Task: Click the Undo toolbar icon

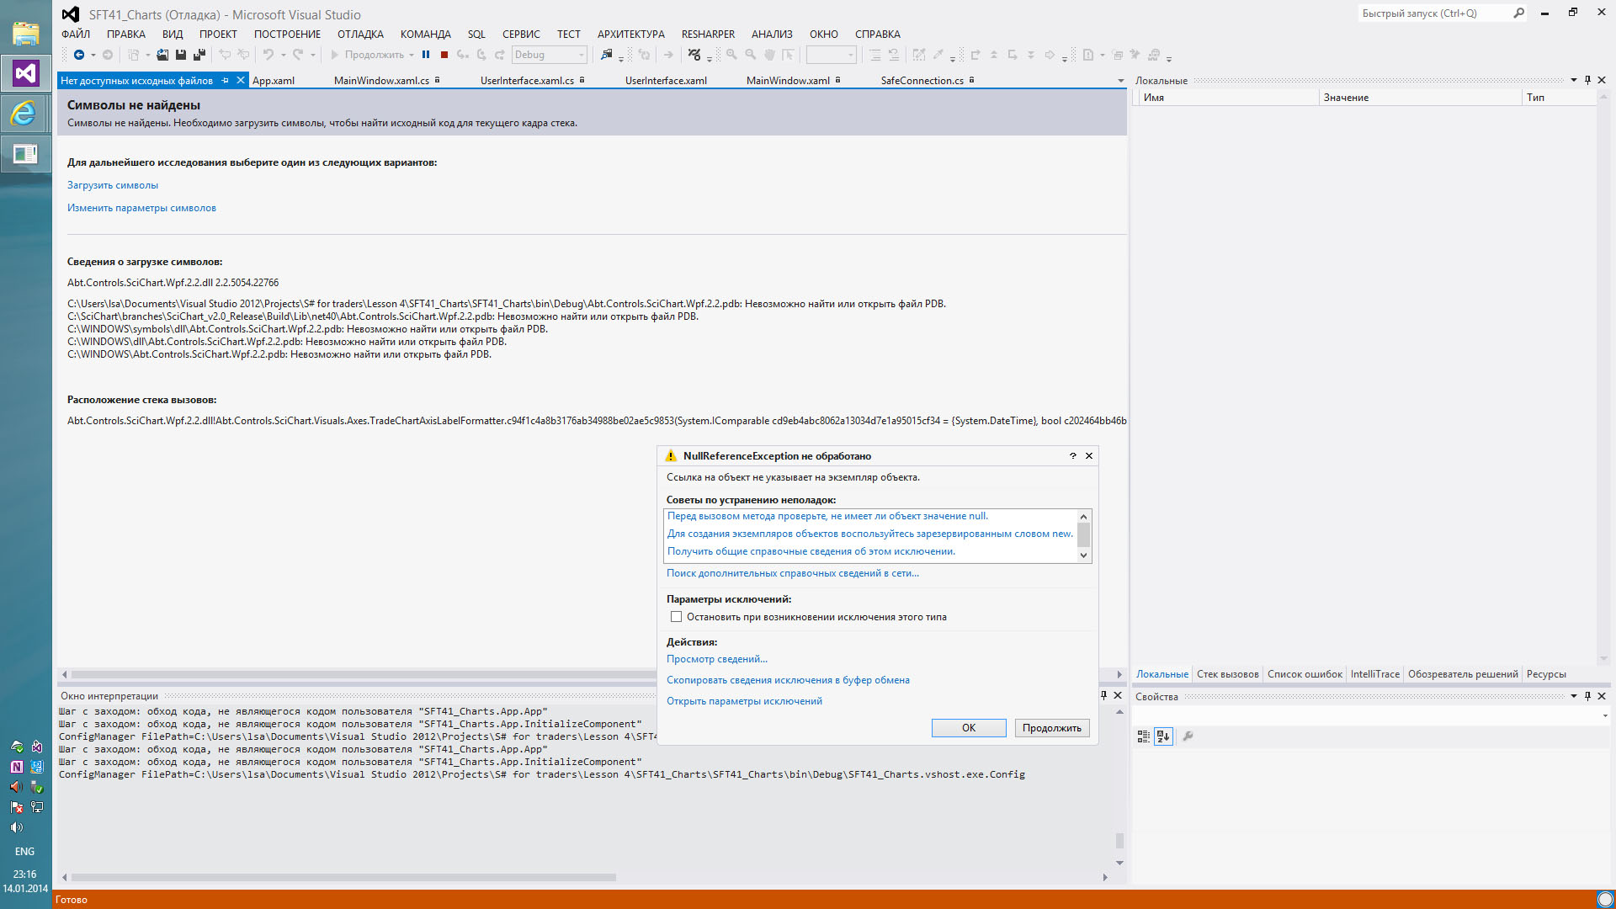Action: 268,55
